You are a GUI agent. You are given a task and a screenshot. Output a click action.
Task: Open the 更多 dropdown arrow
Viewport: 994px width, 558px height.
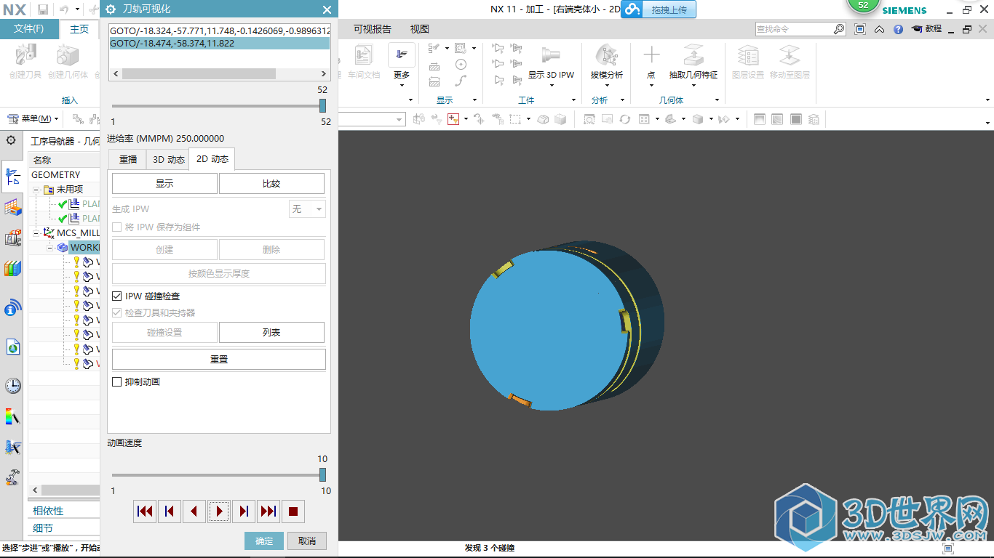pyautogui.click(x=402, y=85)
